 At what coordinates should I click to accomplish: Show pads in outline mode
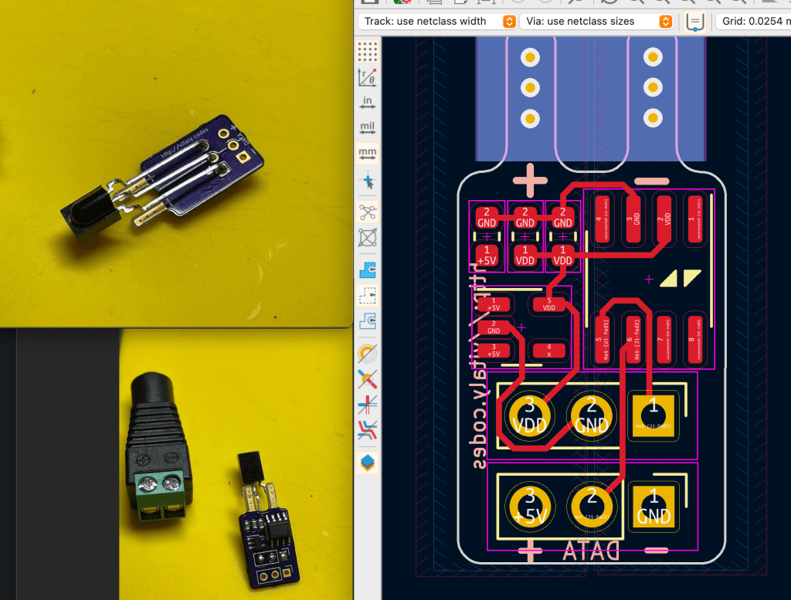[368, 354]
